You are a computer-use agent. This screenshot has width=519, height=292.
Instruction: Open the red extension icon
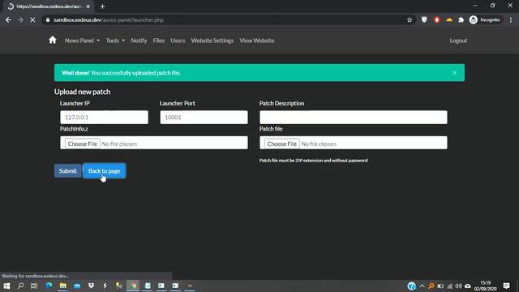click(x=436, y=19)
